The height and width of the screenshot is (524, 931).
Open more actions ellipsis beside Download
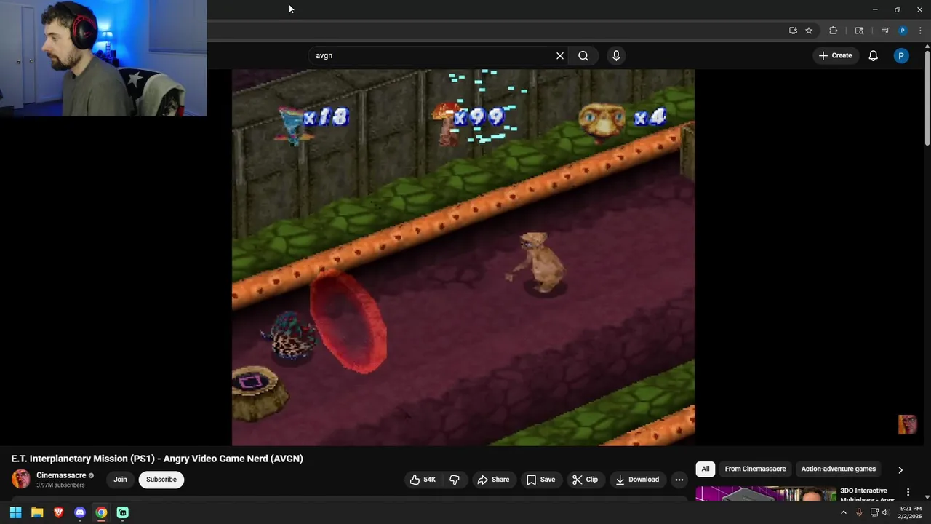coord(679,480)
